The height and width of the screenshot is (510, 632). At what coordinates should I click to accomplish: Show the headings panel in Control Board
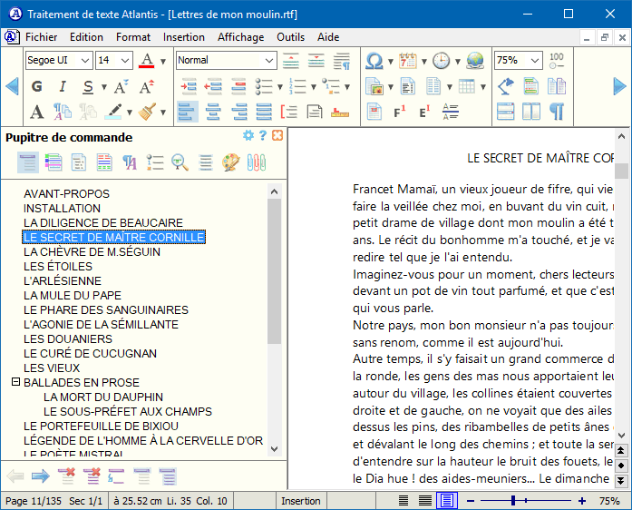28,162
